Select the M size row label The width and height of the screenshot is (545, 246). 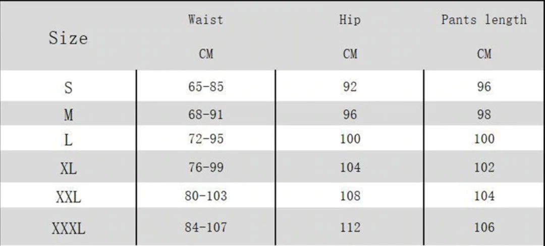[68, 115]
